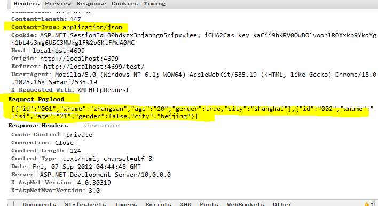The image size is (378, 206).
Task: Filter network requests by WebSockets
Action: pos(246,204)
